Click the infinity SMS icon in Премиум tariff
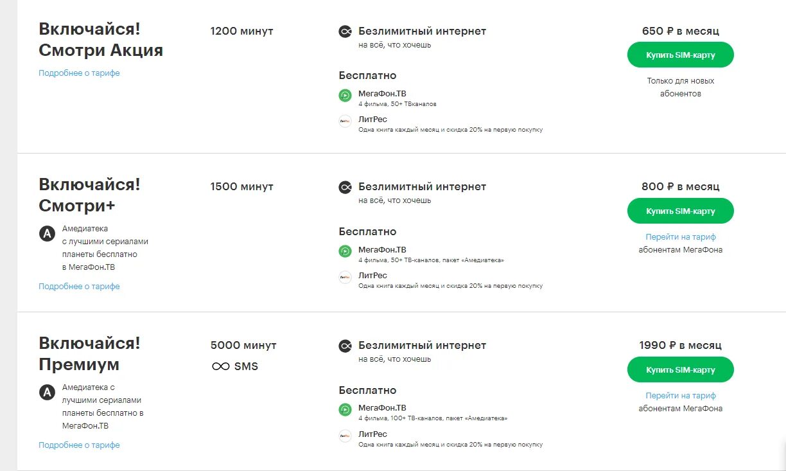 220,366
